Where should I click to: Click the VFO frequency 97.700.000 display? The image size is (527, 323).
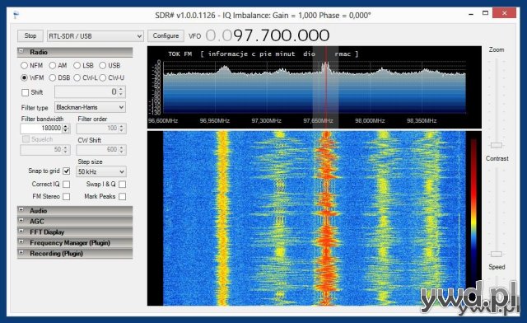click(x=268, y=35)
